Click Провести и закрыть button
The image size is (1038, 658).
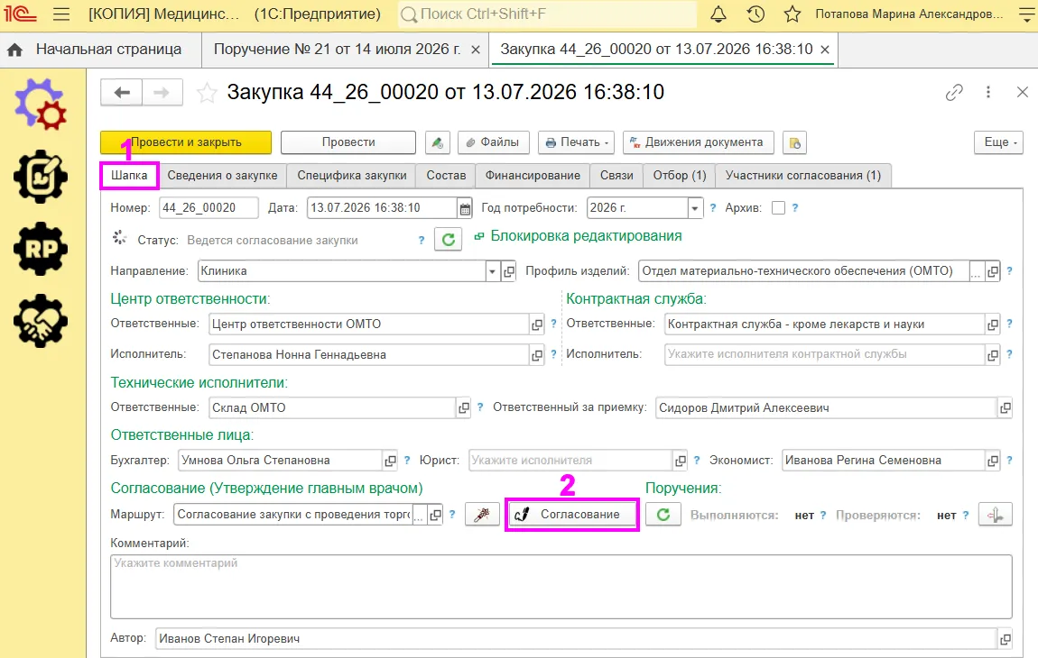coord(186,142)
